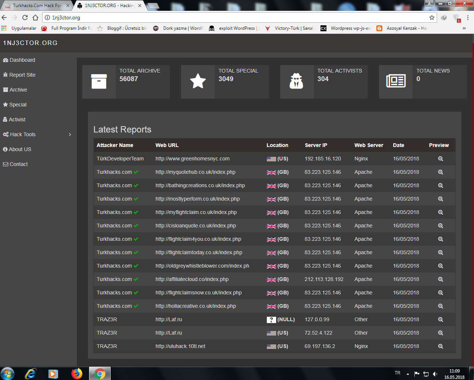474x380 pixels.
Task: Click the Total Special star icon
Action: pyautogui.click(x=198, y=82)
